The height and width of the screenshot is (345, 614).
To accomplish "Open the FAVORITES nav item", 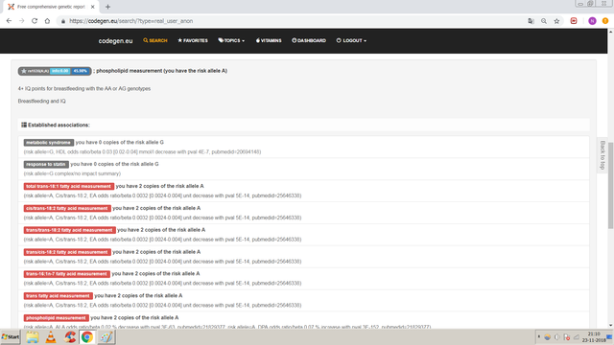I will click(193, 40).
